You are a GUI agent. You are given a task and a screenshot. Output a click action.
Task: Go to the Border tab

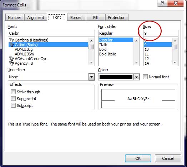(76, 18)
